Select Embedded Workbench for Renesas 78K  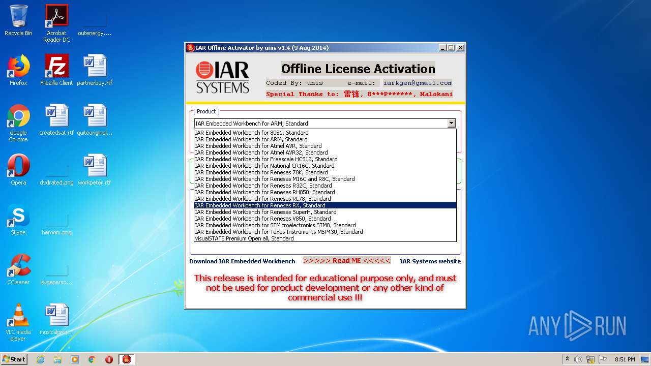(x=325, y=172)
